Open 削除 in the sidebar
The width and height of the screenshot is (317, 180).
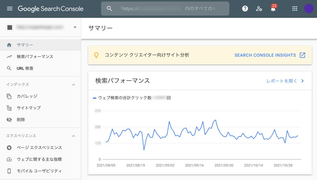(40, 120)
